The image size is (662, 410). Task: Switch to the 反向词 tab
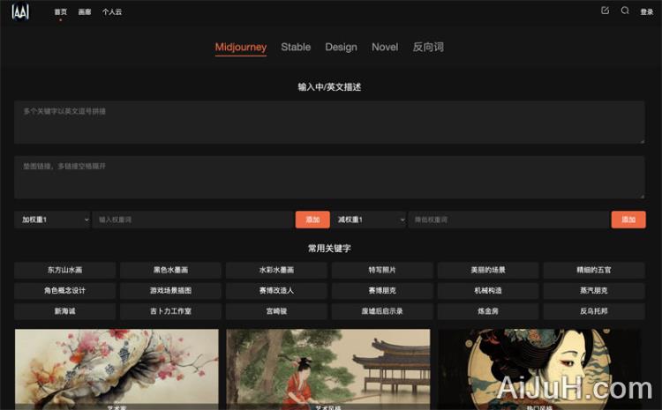point(428,47)
